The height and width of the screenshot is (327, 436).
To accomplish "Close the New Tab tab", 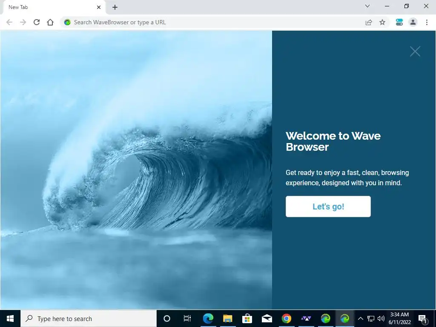I will pyautogui.click(x=99, y=7).
